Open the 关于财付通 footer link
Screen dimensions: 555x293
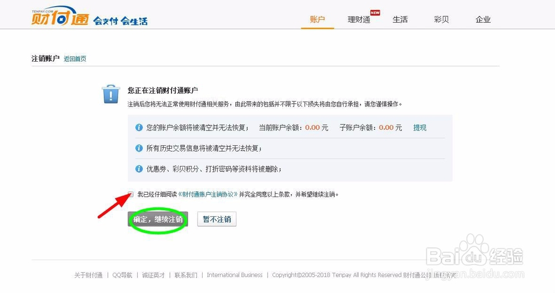point(88,275)
